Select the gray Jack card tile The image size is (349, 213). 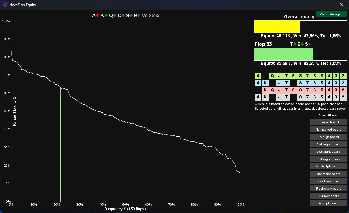(279, 97)
